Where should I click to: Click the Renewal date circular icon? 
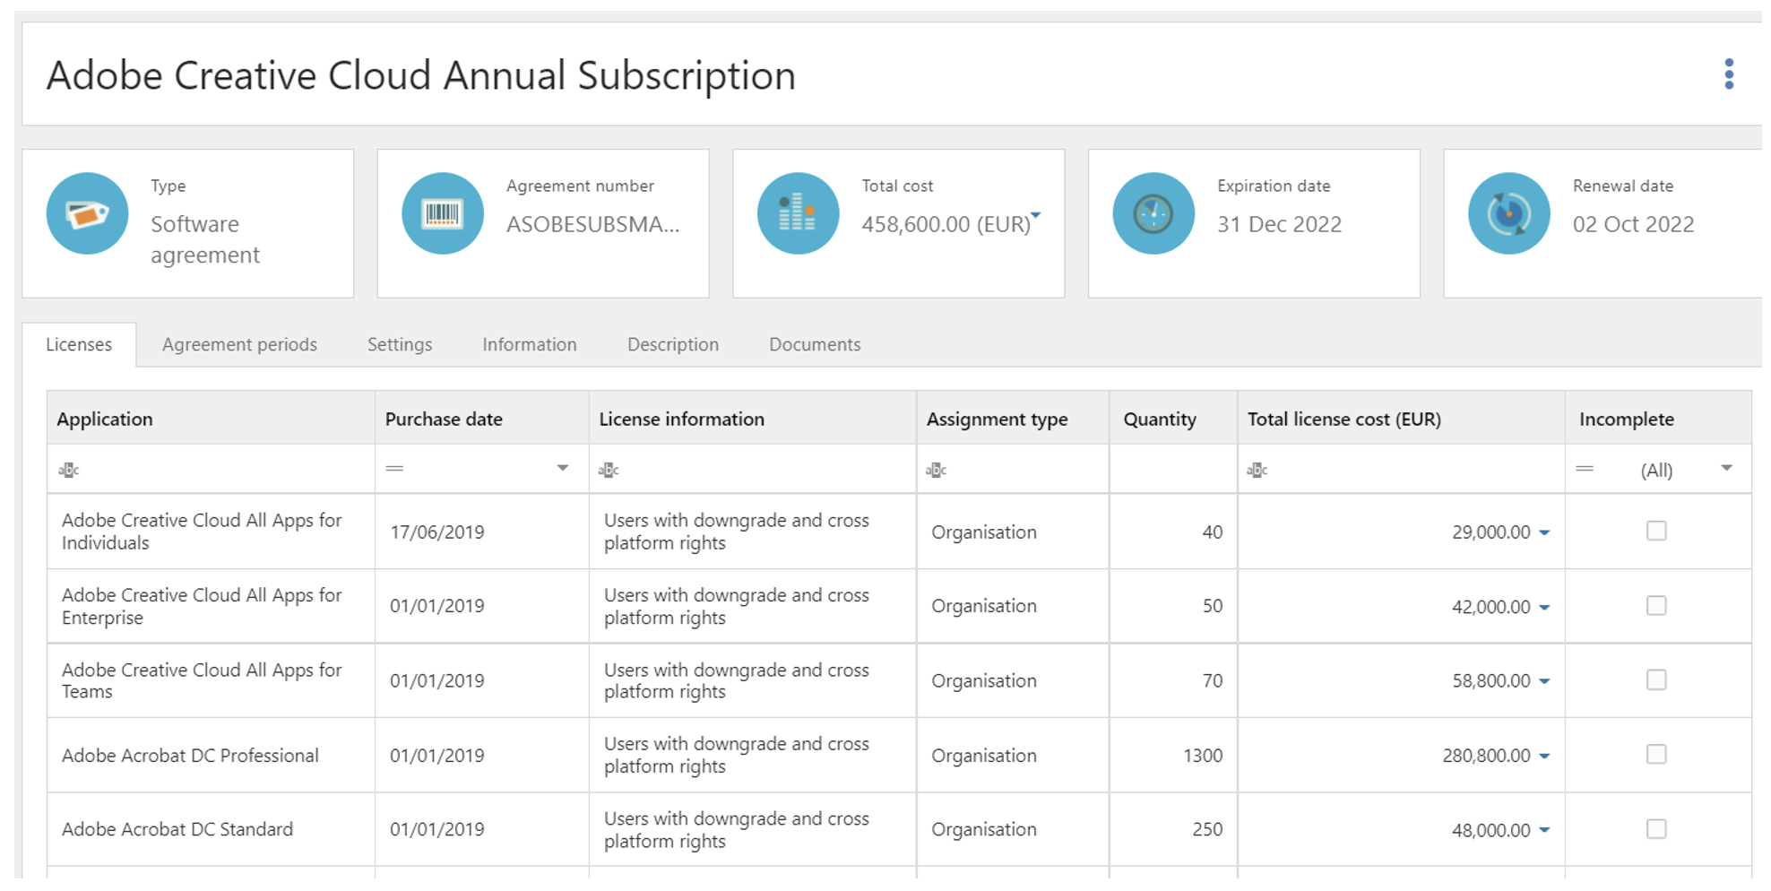click(x=1509, y=213)
